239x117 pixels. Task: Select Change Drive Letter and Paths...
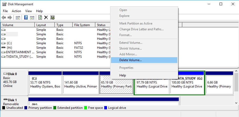click(144, 29)
